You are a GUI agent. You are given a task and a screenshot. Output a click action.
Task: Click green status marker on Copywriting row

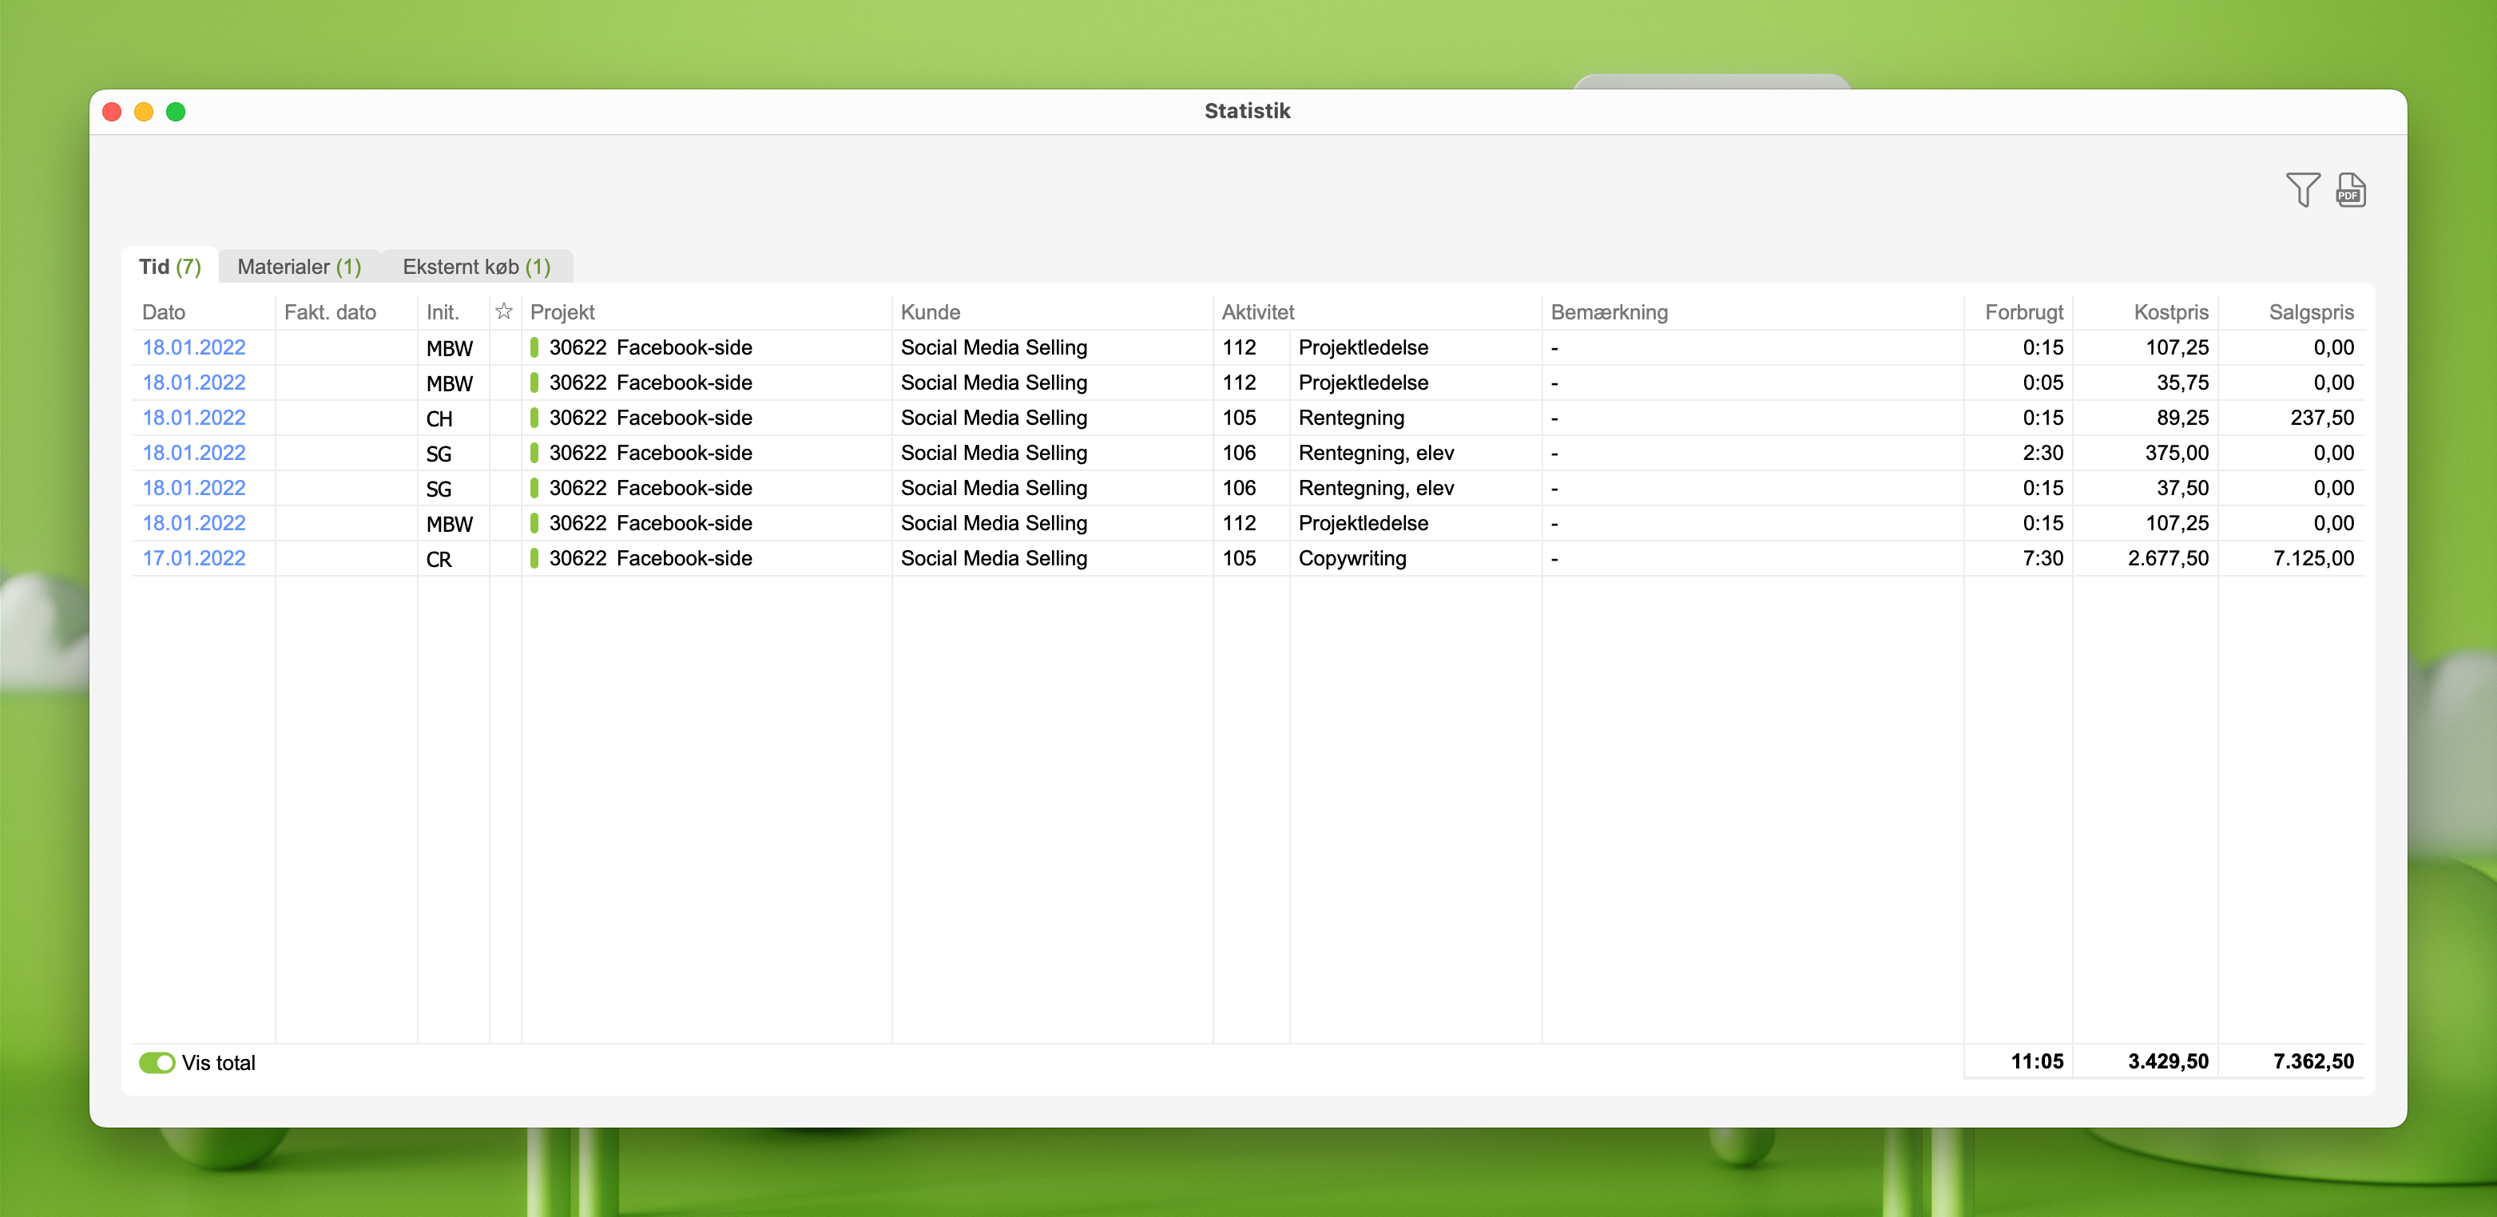[534, 558]
